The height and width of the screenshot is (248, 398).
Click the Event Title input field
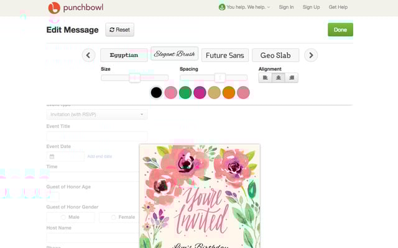[97, 136]
